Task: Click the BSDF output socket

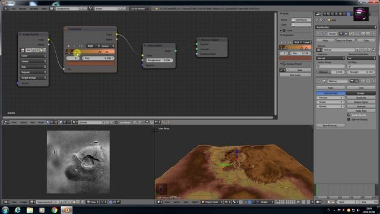Action: 176,51
